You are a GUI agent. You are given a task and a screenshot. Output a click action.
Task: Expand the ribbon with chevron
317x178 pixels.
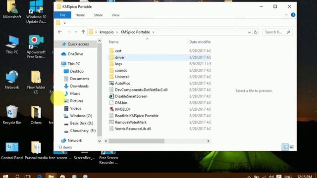(x=286, y=15)
